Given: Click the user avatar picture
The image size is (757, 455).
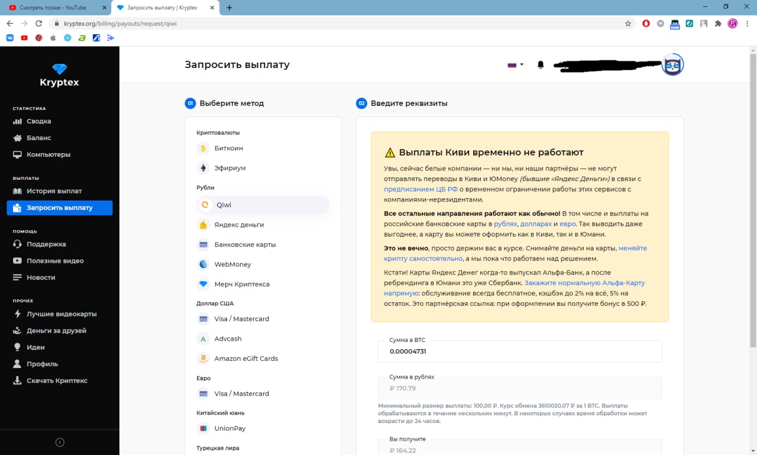Looking at the screenshot, I should (x=672, y=64).
